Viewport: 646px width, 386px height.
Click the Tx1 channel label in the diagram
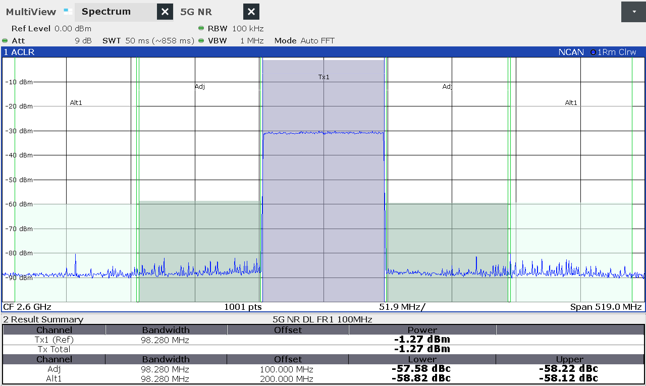324,77
